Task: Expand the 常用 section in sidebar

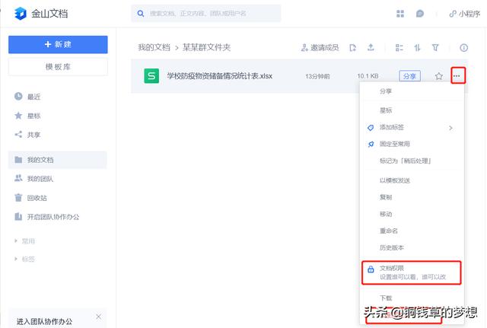Action: coord(16,240)
